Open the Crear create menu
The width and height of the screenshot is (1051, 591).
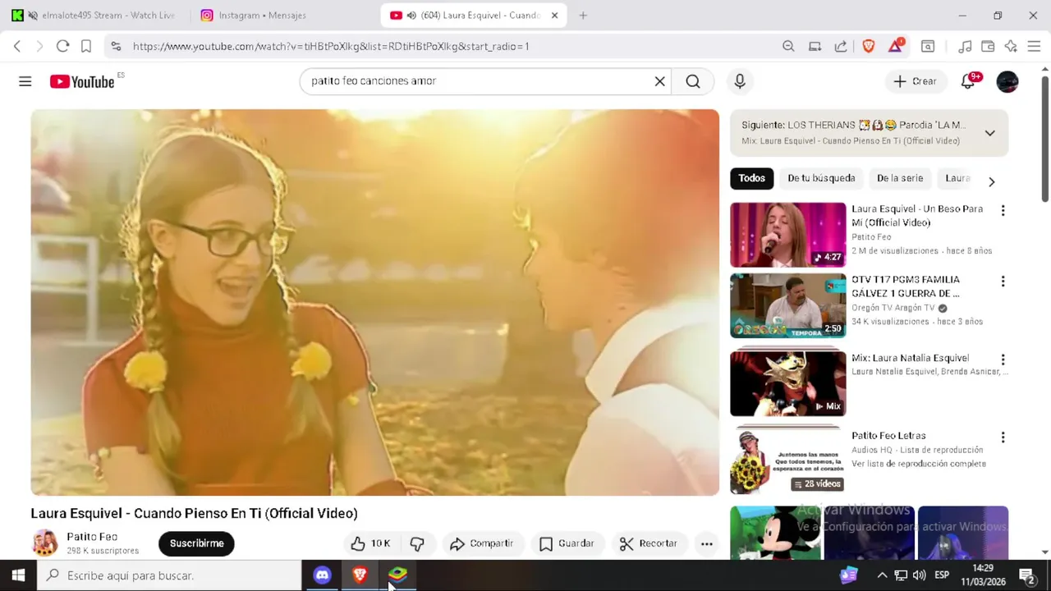coord(915,81)
